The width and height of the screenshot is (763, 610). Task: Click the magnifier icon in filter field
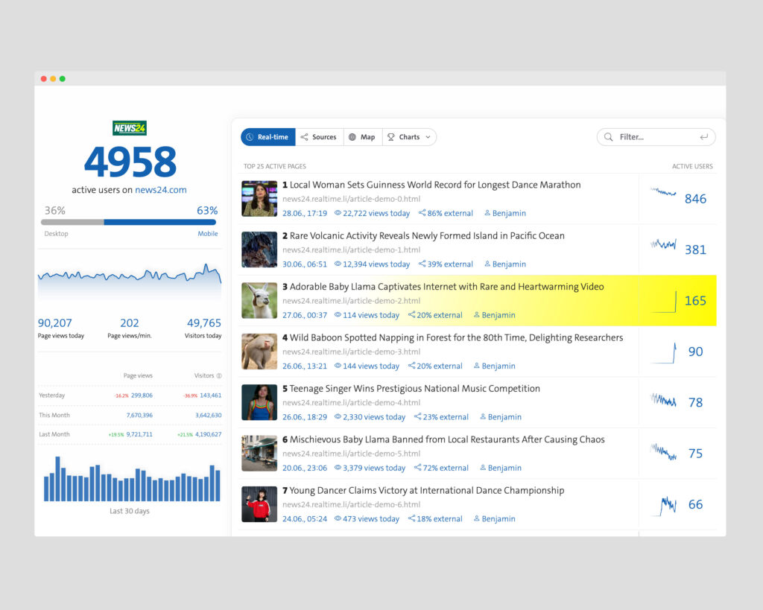coord(609,137)
